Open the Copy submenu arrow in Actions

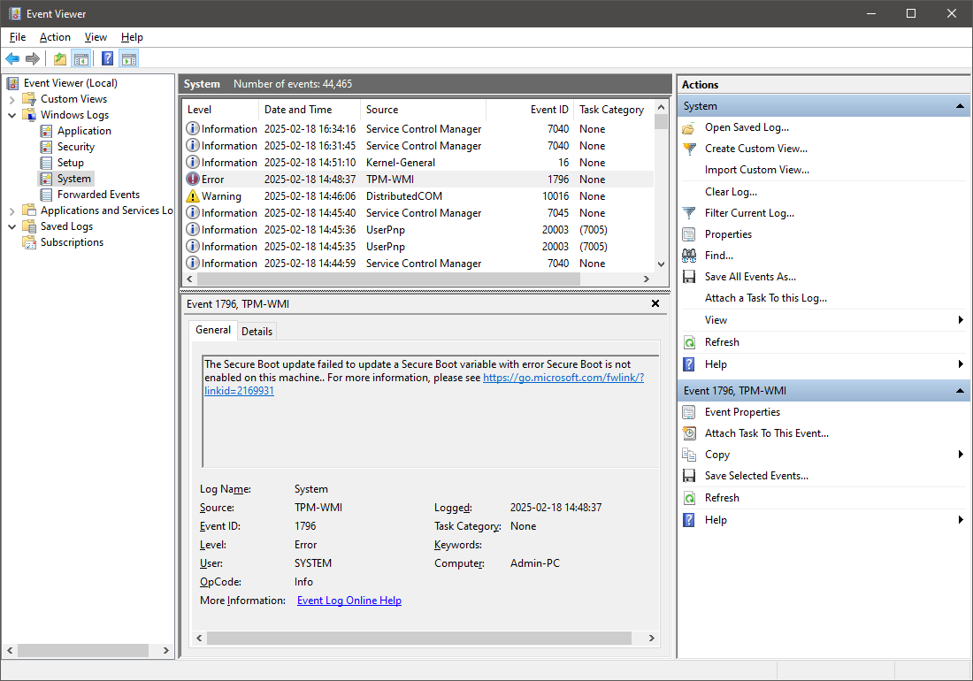click(961, 455)
